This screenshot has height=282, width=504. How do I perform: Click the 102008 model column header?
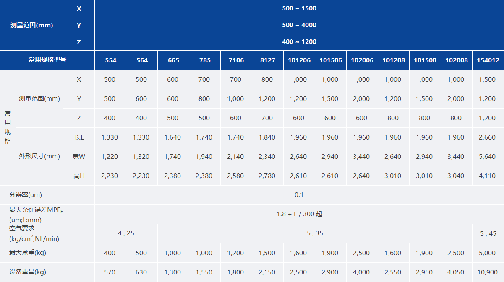pyautogui.click(x=456, y=60)
